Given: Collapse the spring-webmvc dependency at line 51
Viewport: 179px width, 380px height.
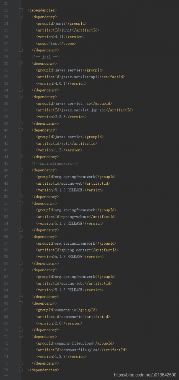Looking at the screenshot, I should pos(21,203).
